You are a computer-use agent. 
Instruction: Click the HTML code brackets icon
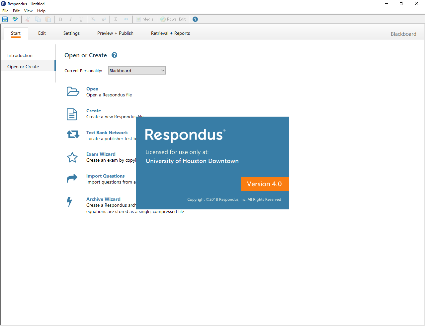point(126,19)
